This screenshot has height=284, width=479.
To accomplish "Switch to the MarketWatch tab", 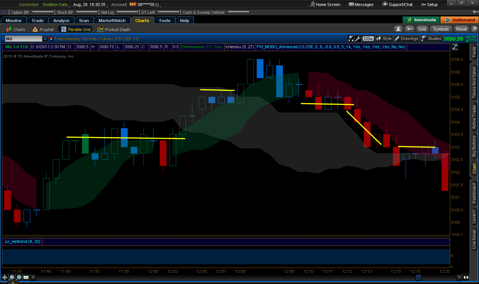I will [112, 21].
